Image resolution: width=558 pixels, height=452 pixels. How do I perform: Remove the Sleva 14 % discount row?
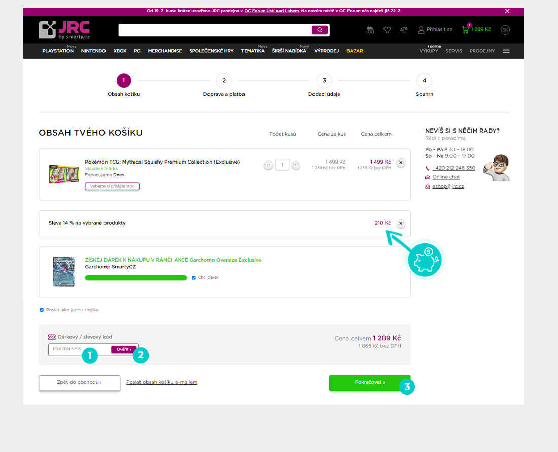(x=401, y=223)
